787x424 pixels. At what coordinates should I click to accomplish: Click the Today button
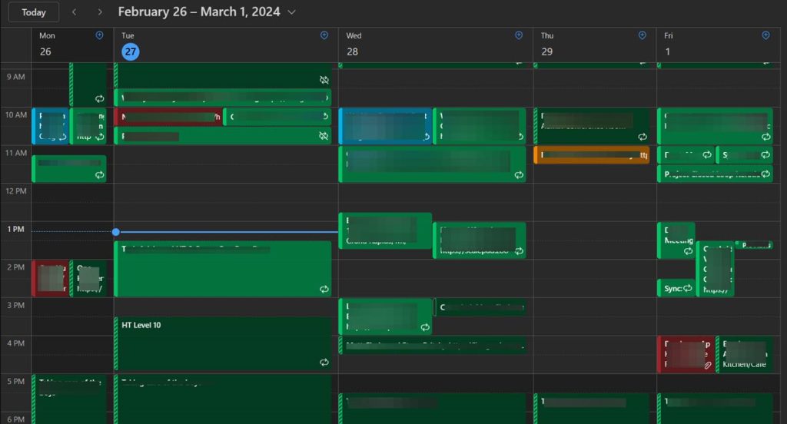tap(34, 12)
